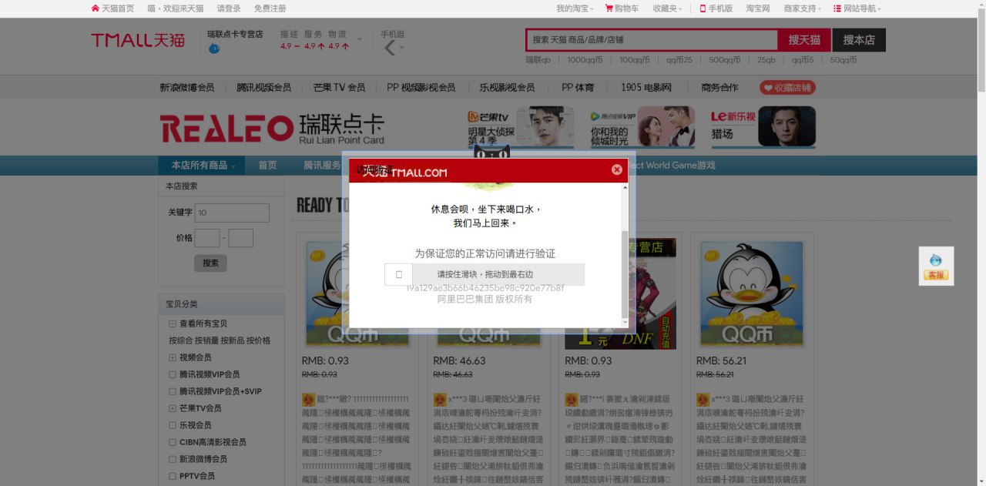Click 搜本店 search-this-store button
The height and width of the screenshot is (486, 986).
(x=859, y=40)
